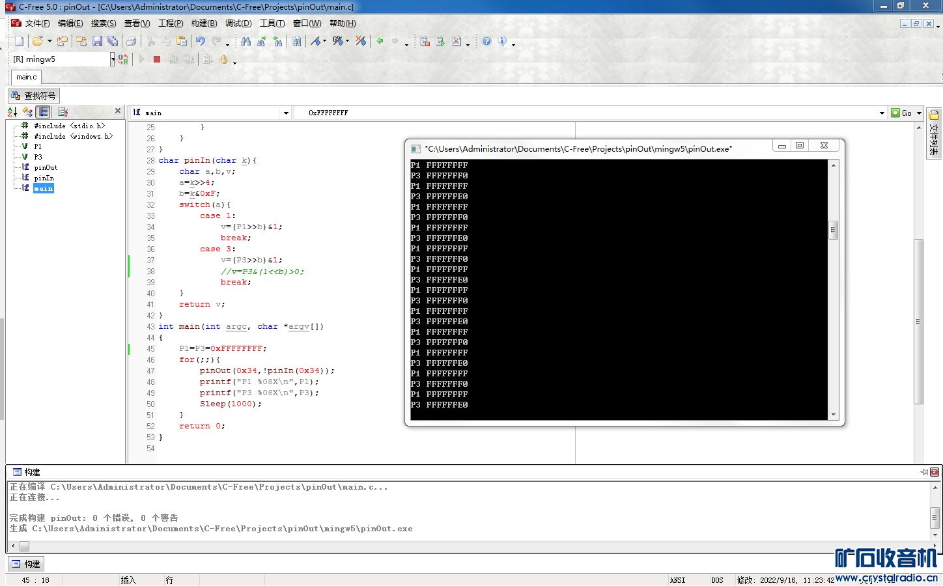Click the Undo arrow icon
943x586 pixels.
click(200, 41)
